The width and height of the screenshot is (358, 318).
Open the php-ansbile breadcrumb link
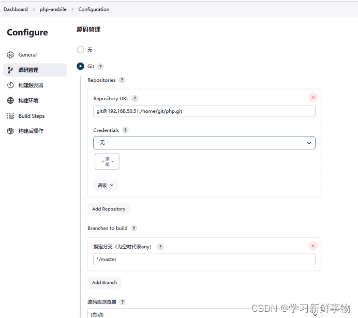tap(53, 9)
